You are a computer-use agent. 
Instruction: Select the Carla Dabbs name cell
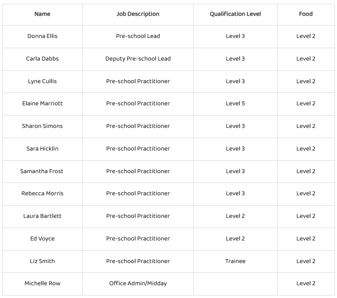click(42, 59)
